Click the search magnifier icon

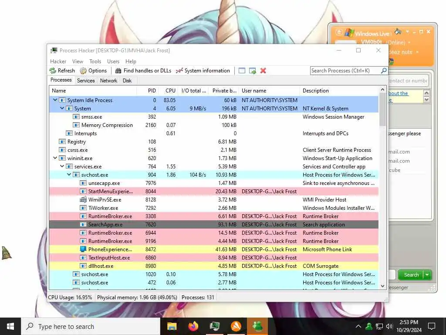(x=383, y=70)
